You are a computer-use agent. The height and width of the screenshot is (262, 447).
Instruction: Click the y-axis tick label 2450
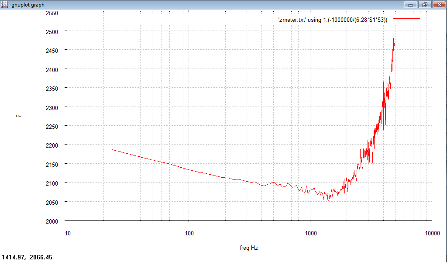tap(52, 51)
